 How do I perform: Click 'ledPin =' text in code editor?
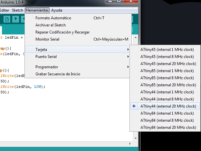[14, 38]
